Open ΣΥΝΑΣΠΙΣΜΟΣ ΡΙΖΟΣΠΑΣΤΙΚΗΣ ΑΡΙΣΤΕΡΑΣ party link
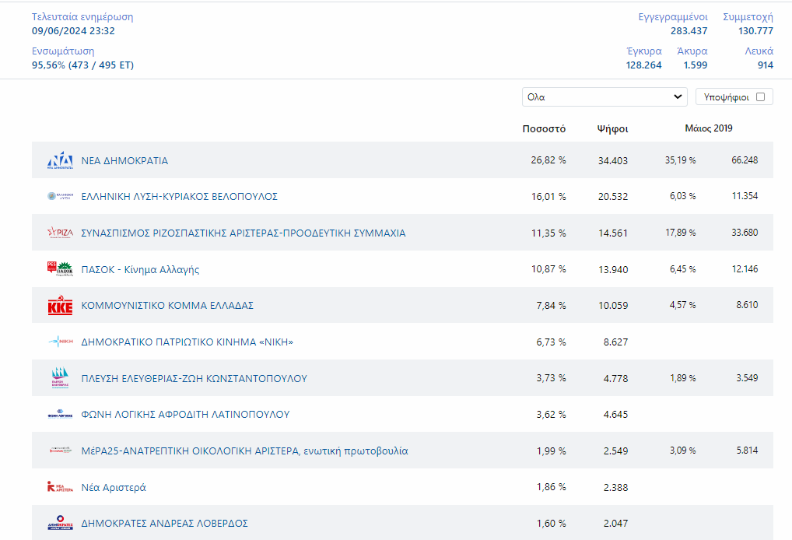The height and width of the screenshot is (540, 792). click(244, 233)
